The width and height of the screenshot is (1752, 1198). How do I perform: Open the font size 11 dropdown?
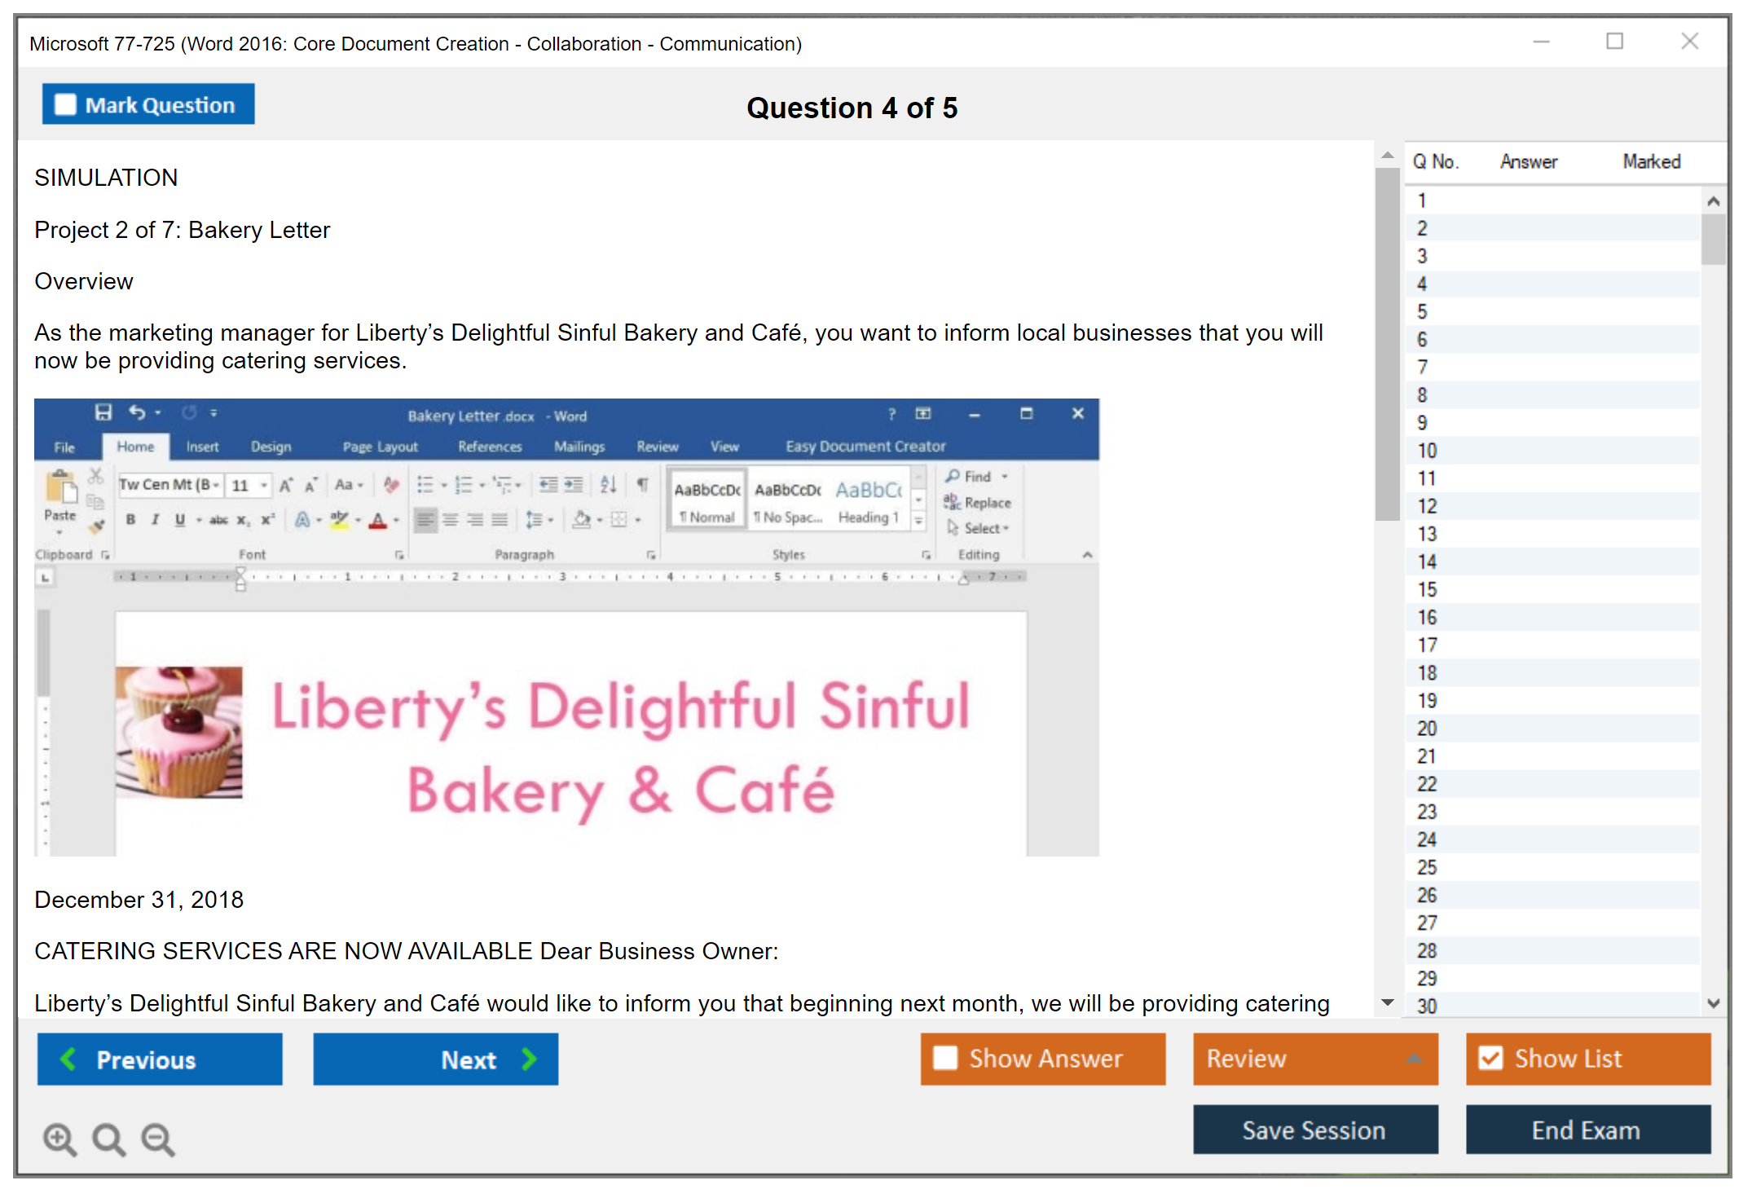click(263, 486)
